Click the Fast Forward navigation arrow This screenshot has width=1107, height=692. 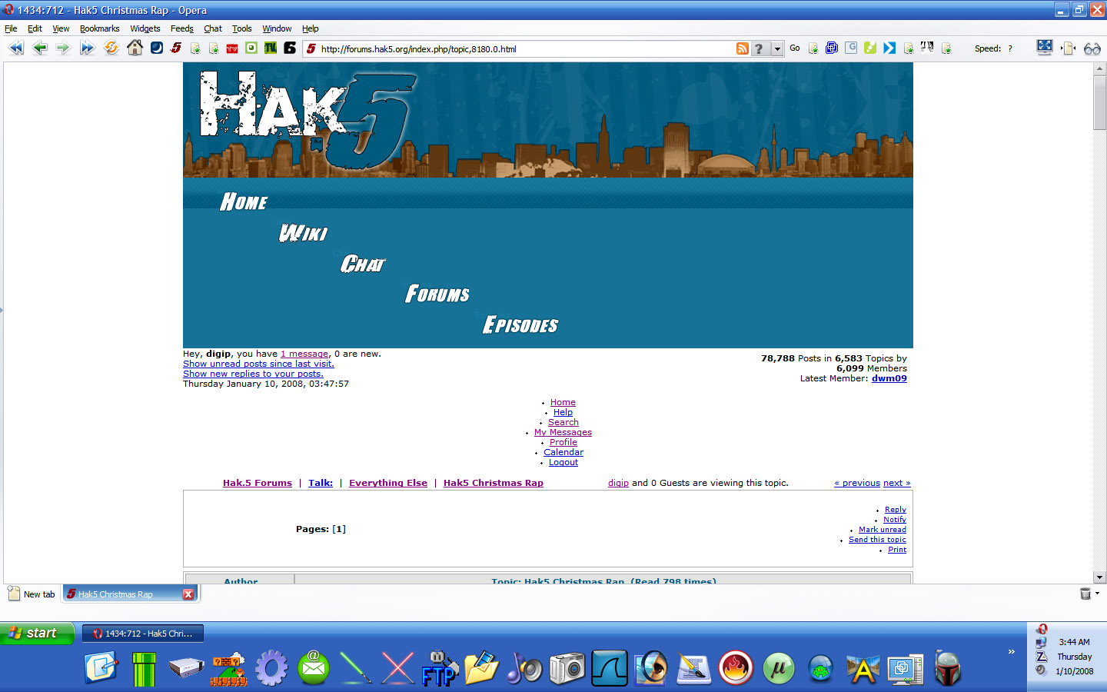pyautogui.click(x=87, y=48)
